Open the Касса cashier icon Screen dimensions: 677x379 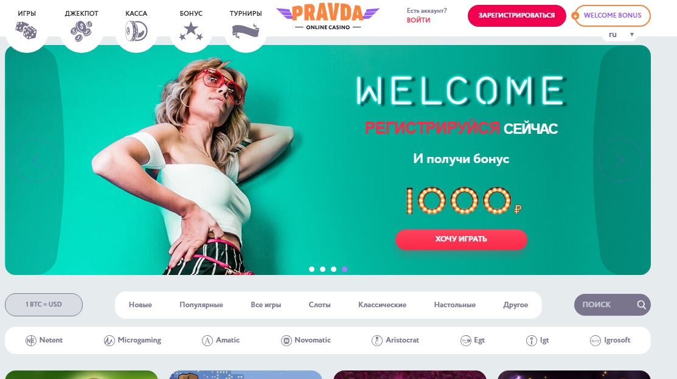[x=136, y=31]
